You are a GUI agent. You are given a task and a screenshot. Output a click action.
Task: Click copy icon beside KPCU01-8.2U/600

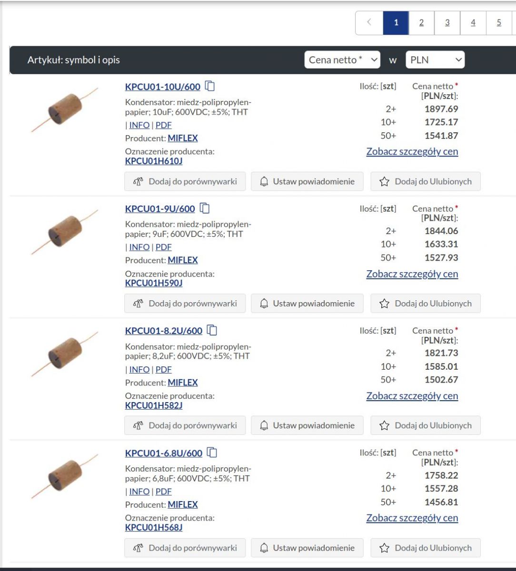click(x=212, y=330)
